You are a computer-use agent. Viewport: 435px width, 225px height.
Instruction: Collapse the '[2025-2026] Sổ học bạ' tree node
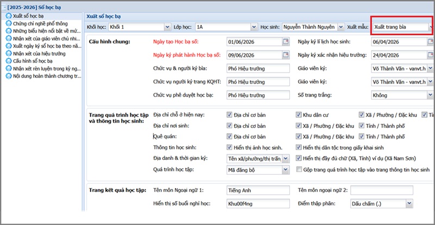(4, 8)
